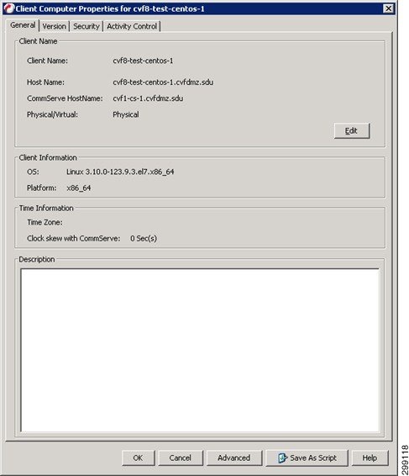The height and width of the screenshot is (476, 409).
Task: Click the Edit button for client name
Action: [352, 131]
